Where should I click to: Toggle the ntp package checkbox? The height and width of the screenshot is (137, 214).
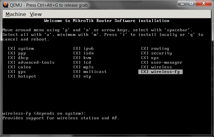[77, 76]
